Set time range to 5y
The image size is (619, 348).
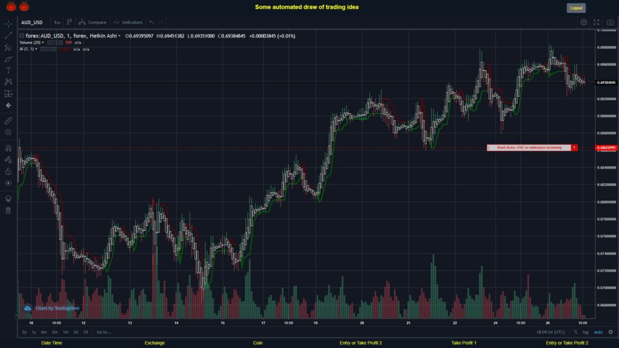coord(24,332)
